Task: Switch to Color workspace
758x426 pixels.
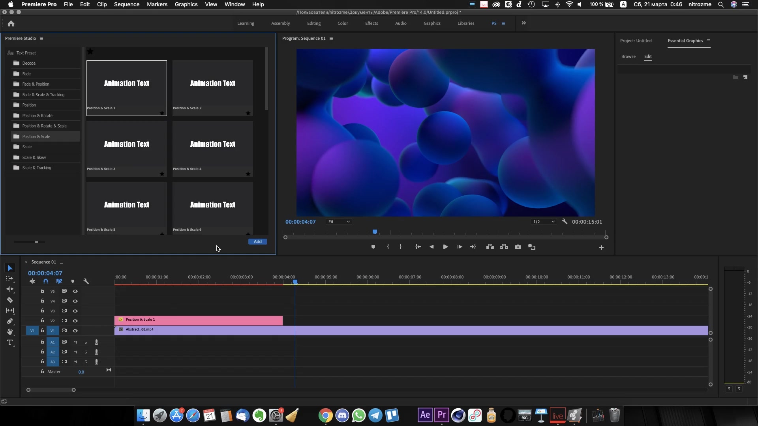Action: [343, 23]
